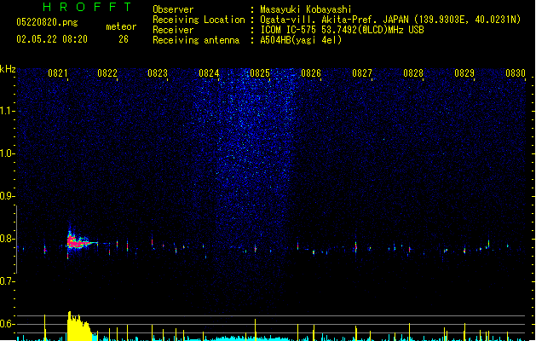Click the 0.6 frequency axis label

coord(8,324)
